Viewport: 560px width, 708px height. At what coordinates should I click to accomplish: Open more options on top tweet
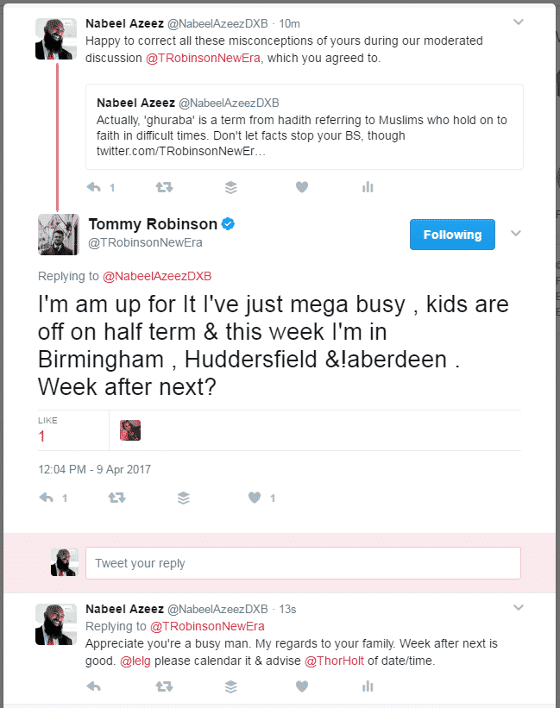coord(518,22)
